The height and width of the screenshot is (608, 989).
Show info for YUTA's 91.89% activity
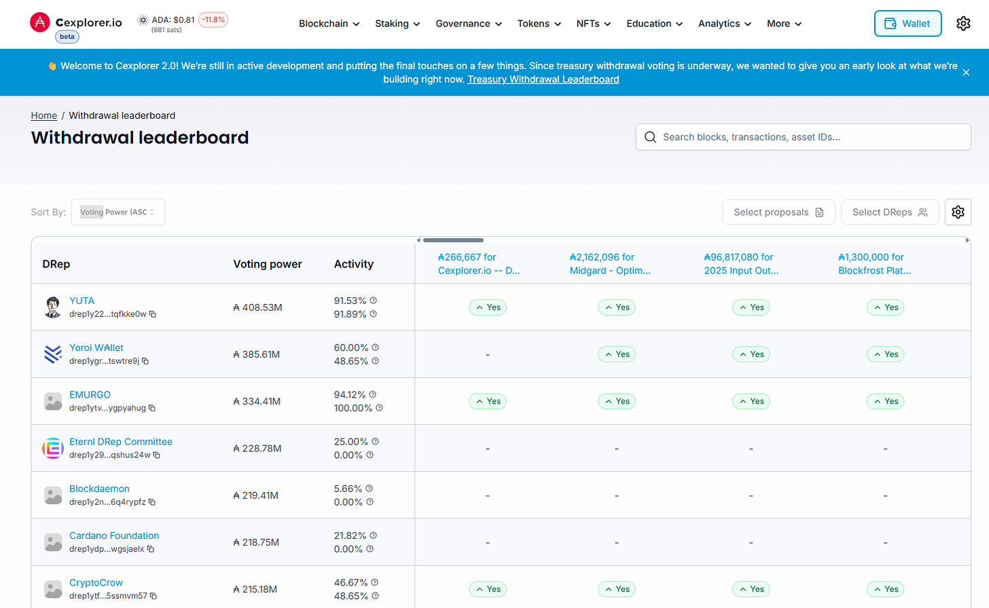(373, 314)
